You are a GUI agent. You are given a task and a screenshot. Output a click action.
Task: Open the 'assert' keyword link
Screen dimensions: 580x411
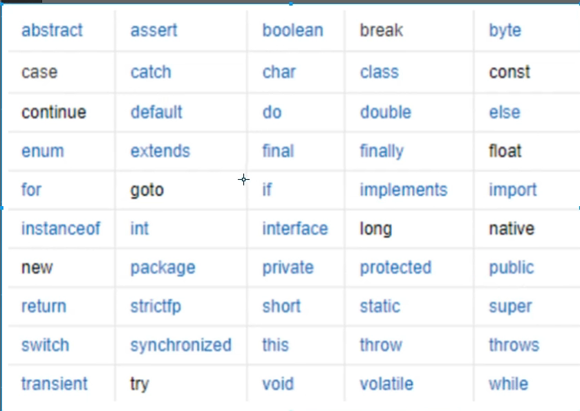point(153,30)
